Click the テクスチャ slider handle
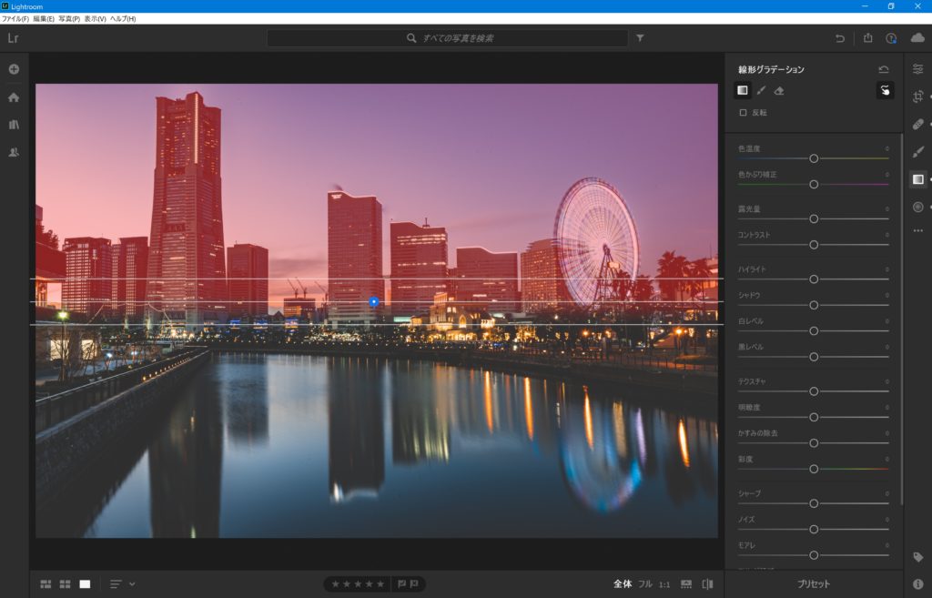This screenshot has height=598, width=932. 814,391
